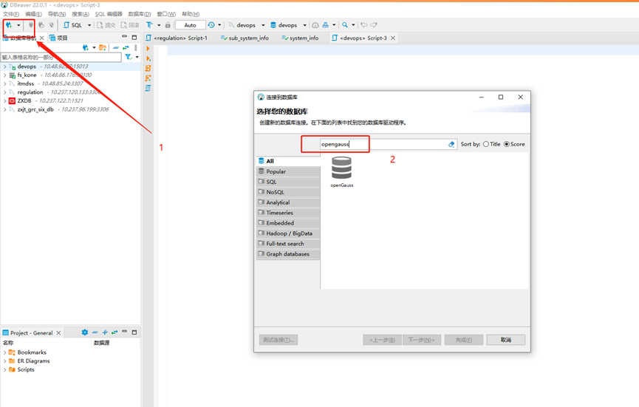The image size is (639, 407).
Task: Open the SQL 编辑器 menu
Action: tap(109, 14)
